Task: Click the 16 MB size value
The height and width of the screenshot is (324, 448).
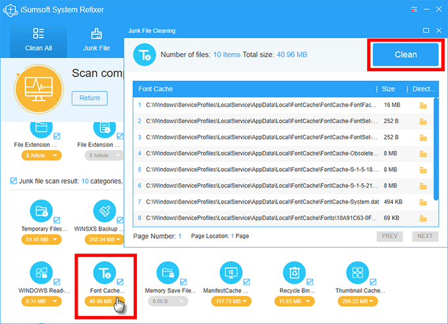Action: point(392,105)
